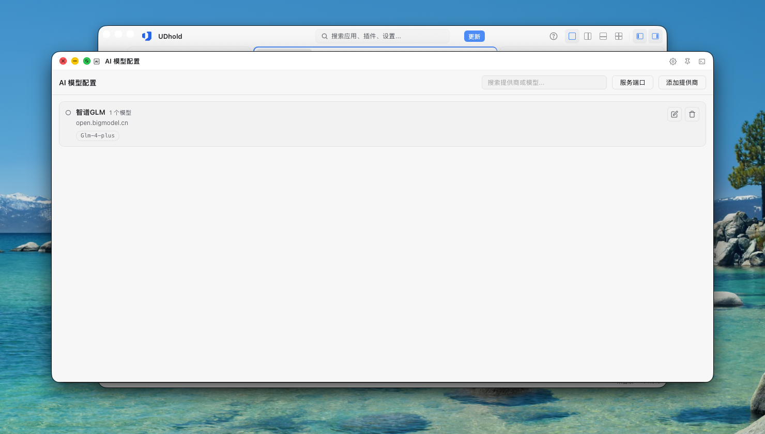Delete the 智谱GLM provider with trash icon
Screen dimensions: 765x434
(692, 114)
